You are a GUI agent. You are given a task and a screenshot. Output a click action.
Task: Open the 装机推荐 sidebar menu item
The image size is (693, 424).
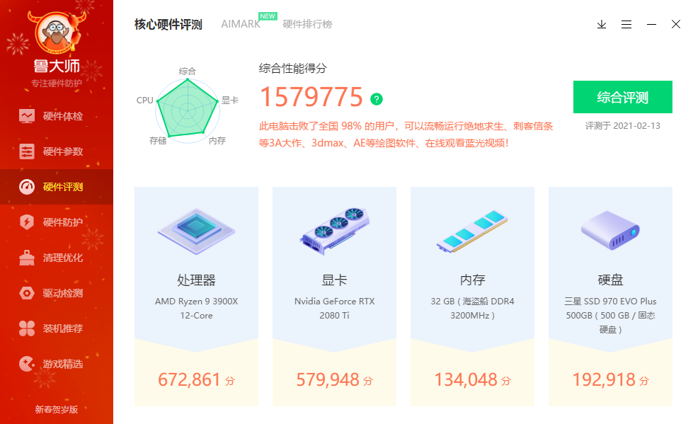pos(57,328)
